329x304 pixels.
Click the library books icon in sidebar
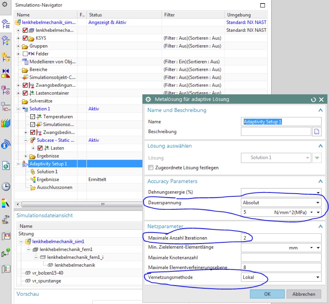point(6,123)
